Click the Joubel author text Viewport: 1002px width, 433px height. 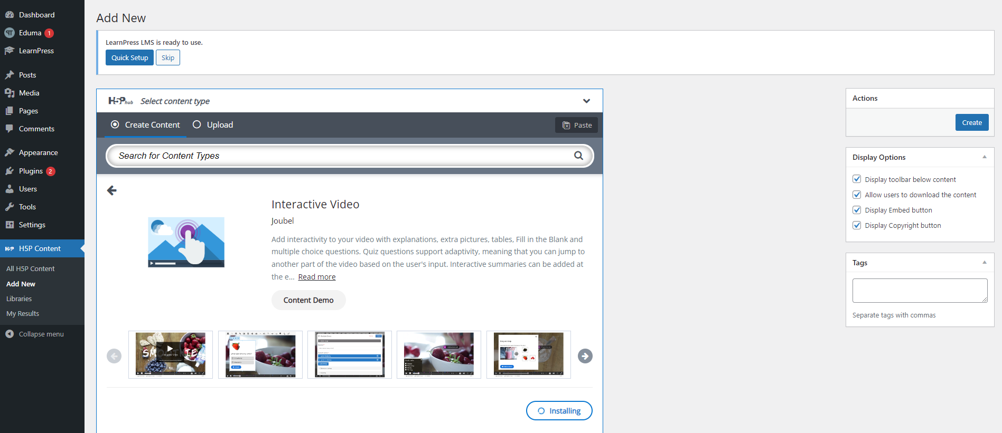point(283,221)
